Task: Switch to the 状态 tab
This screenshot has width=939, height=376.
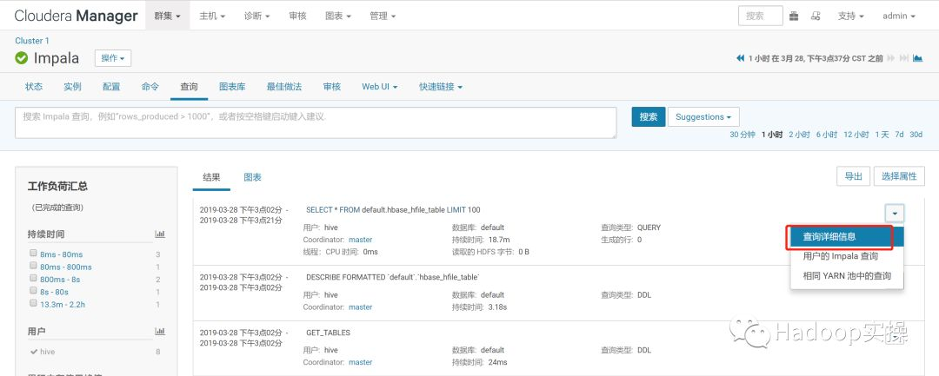Action: pos(34,87)
